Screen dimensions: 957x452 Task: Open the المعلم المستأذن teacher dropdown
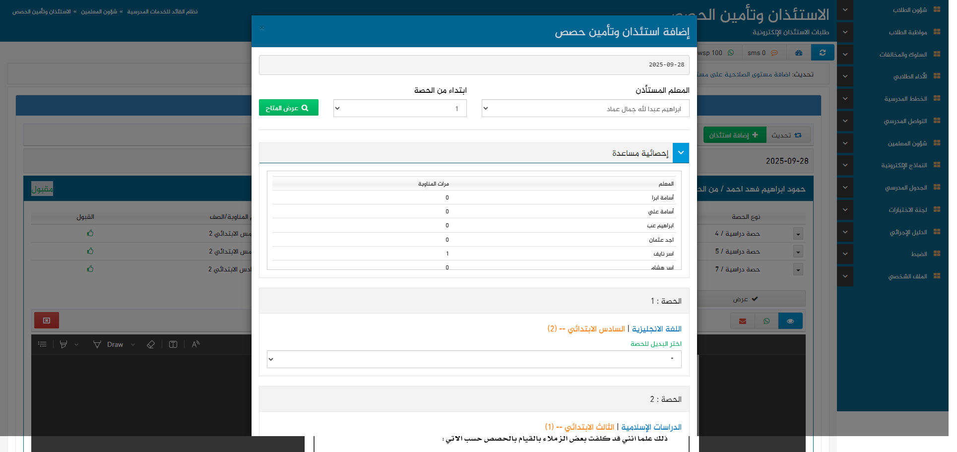[x=585, y=109]
